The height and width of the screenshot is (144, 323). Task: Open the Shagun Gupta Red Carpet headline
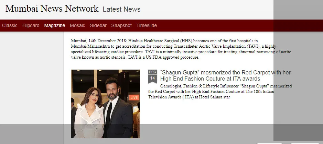tap(225, 75)
